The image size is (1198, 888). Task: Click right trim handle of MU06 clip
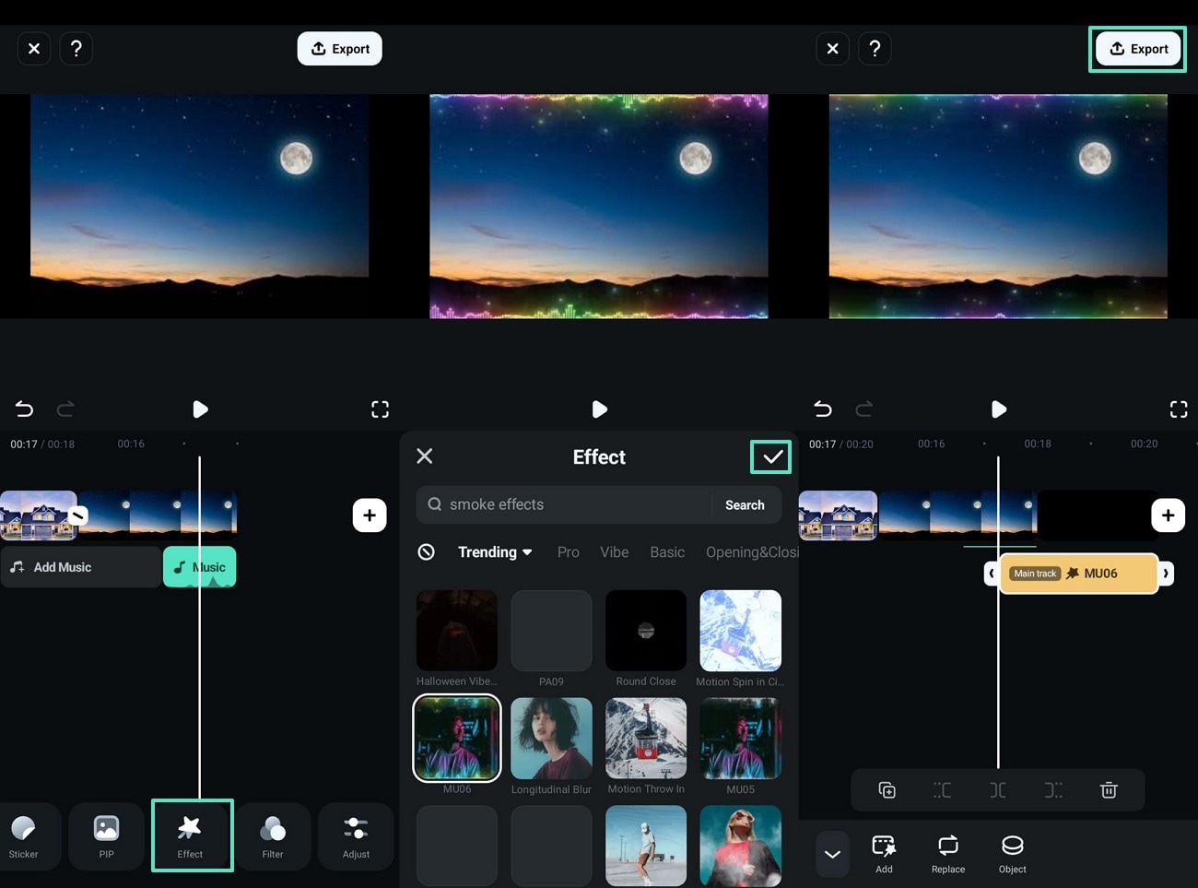[x=1166, y=574]
